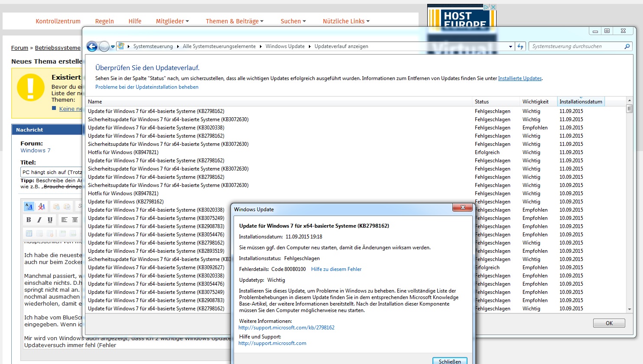The height and width of the screenshot is (364, 643).
Task: Click the Keine ne... link in the yellow notice
Action: pyautogui.click(x=71, y=109)
